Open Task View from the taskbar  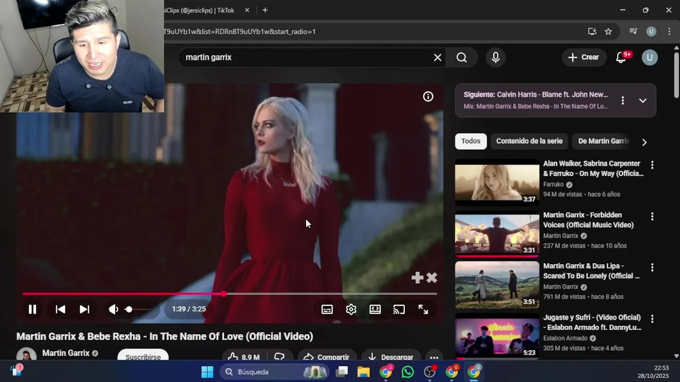[342, 372]
